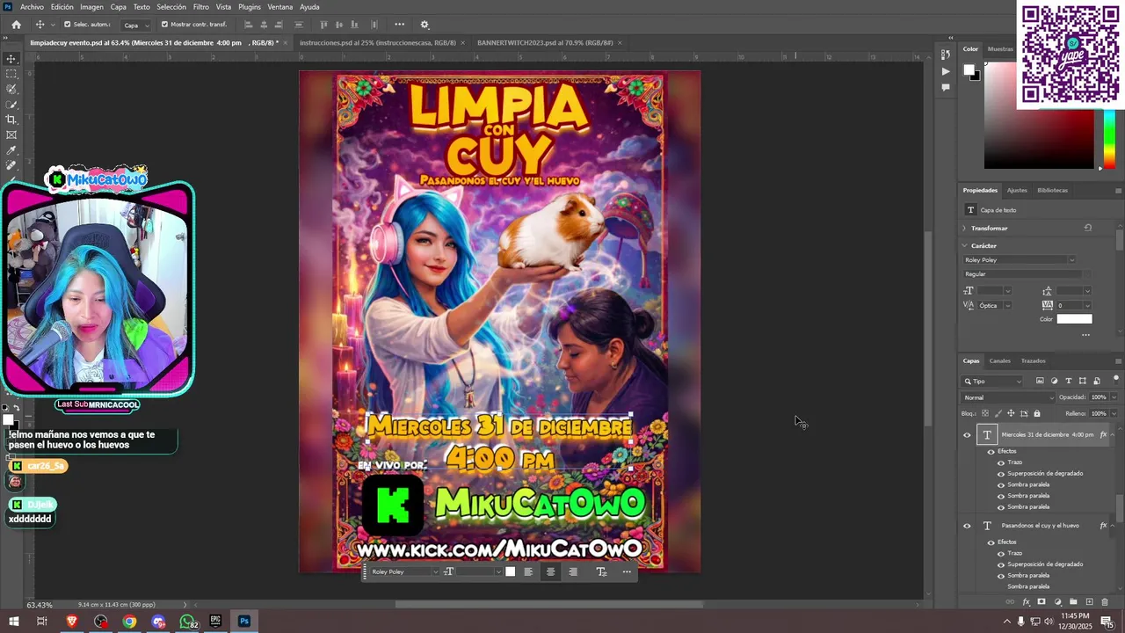
Task: Open Brave browser in taskbar
Action: click(x=72, y=622)
